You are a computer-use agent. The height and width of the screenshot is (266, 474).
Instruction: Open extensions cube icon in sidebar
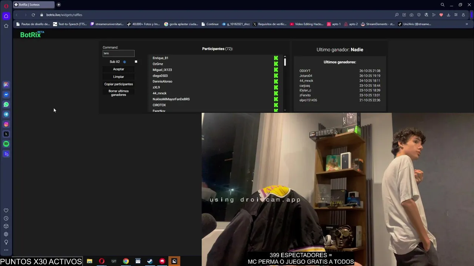coord(6,226)
